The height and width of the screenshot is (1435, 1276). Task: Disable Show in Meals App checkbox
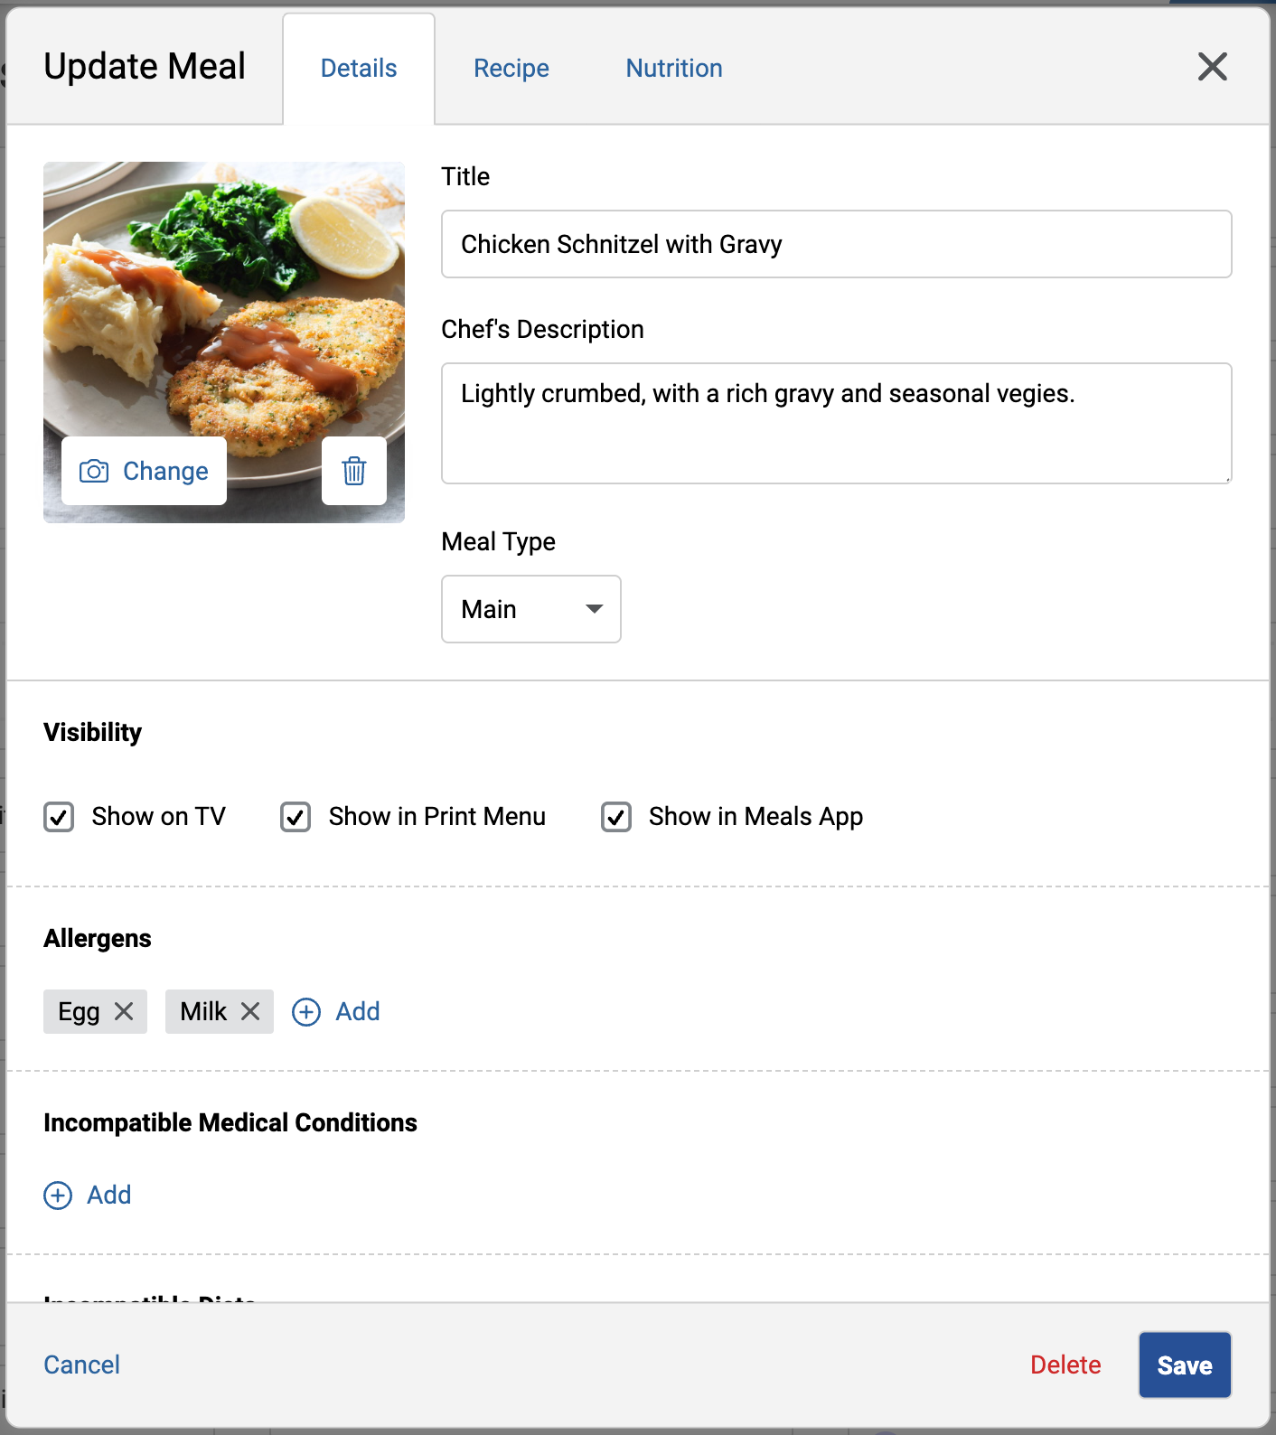[616, 817]
